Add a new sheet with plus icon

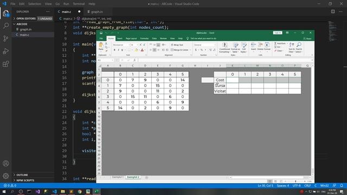pyautogui.click(x=146, y=177)
